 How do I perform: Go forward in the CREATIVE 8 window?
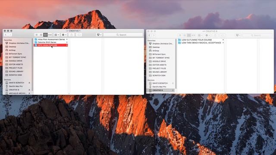154,35
